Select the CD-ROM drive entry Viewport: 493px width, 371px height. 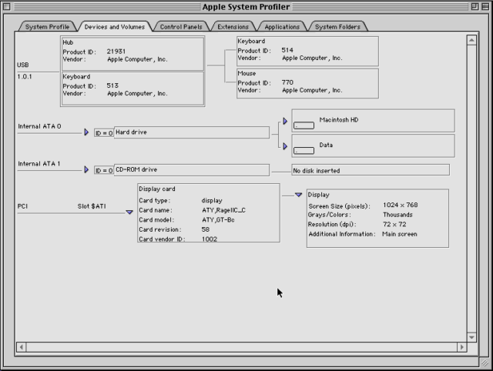(x=182, y=170)
